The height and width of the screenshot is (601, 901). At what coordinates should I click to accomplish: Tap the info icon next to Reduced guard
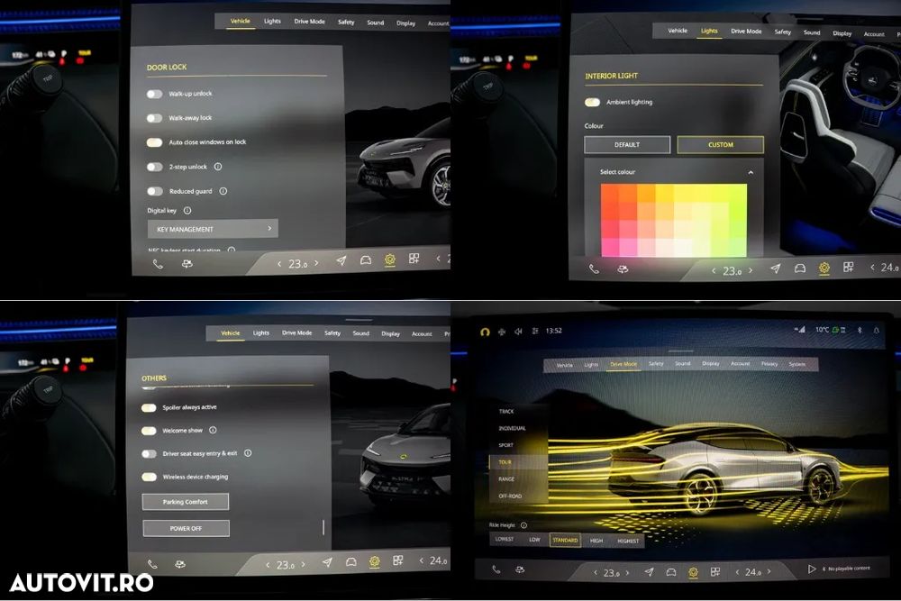point(223,191)
